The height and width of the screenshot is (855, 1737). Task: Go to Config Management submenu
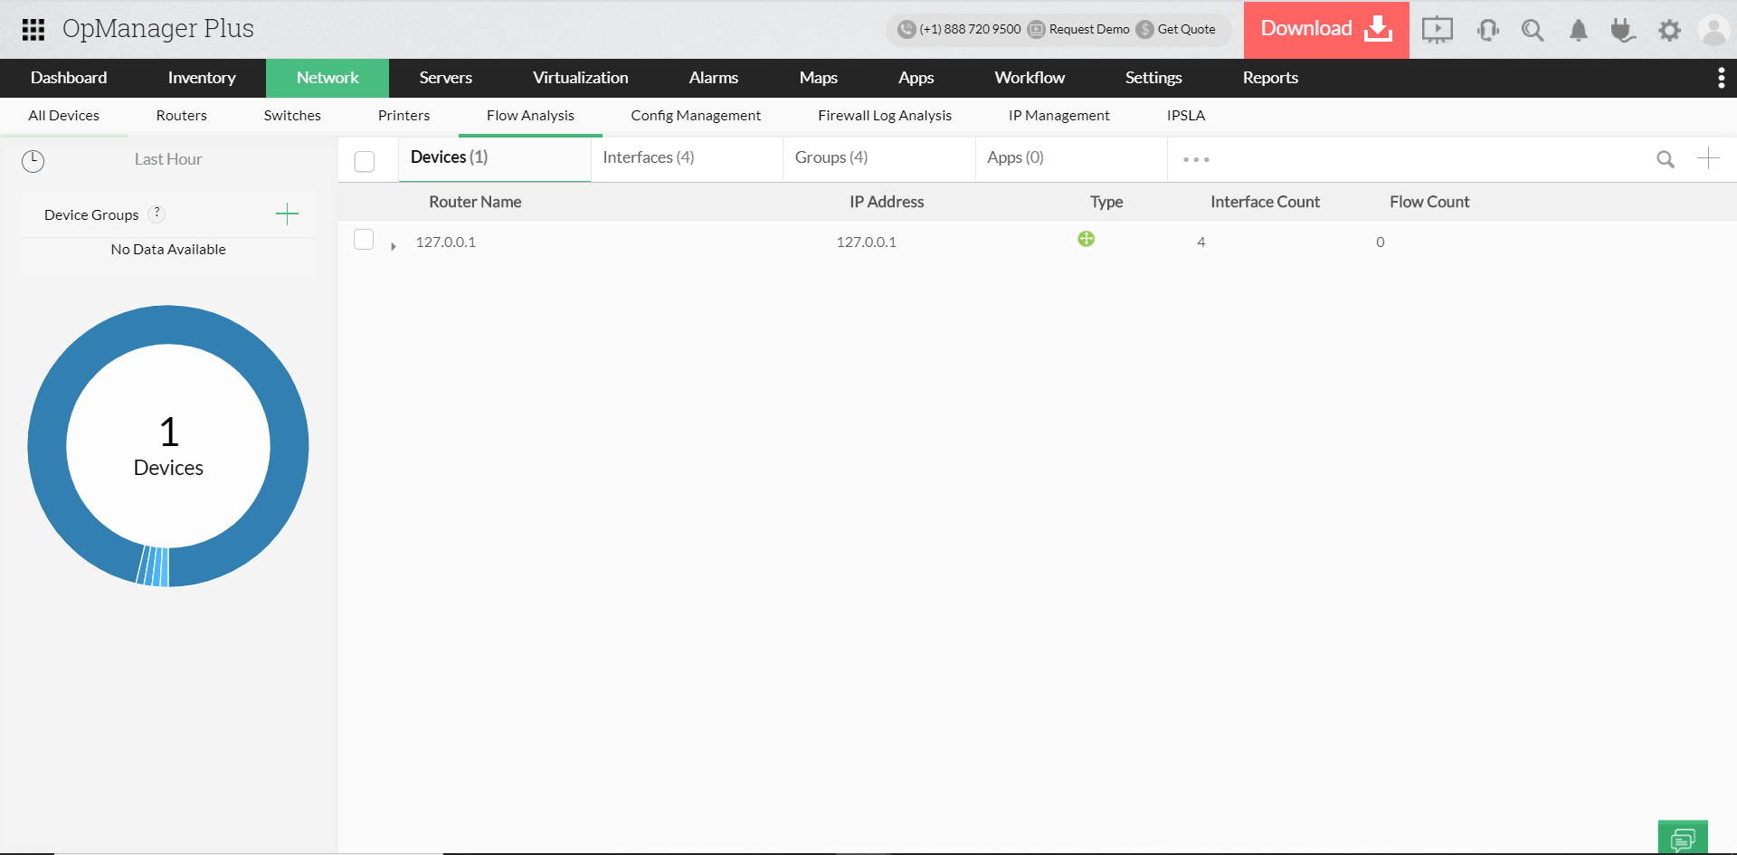coord(696,116)
